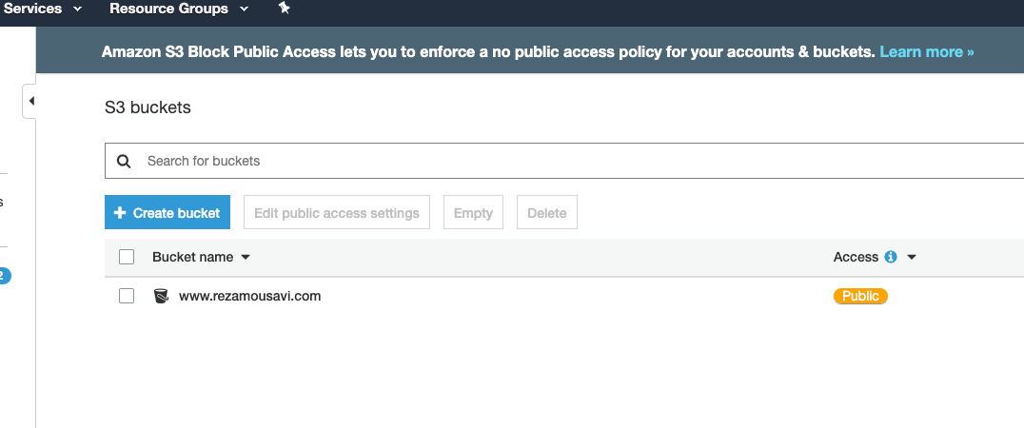Sort by Bucket name using arrow
Viewport: 1024px width, 428px height.
coord(246,257)
